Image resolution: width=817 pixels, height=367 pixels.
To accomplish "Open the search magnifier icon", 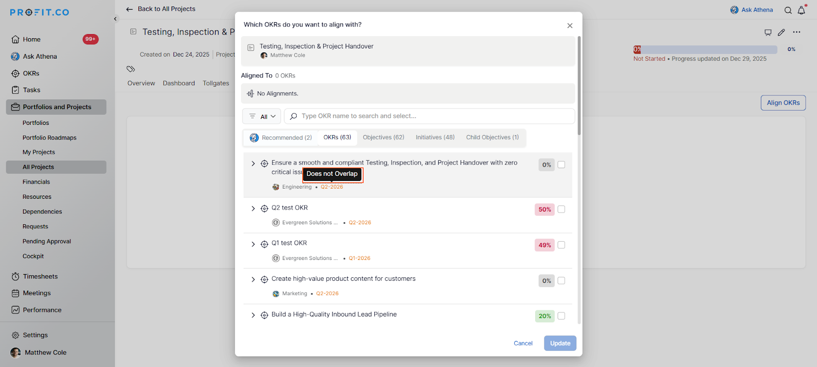I will point(788,10).
